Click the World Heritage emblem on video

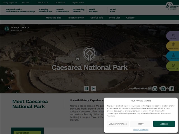click(x=89, y=53)
